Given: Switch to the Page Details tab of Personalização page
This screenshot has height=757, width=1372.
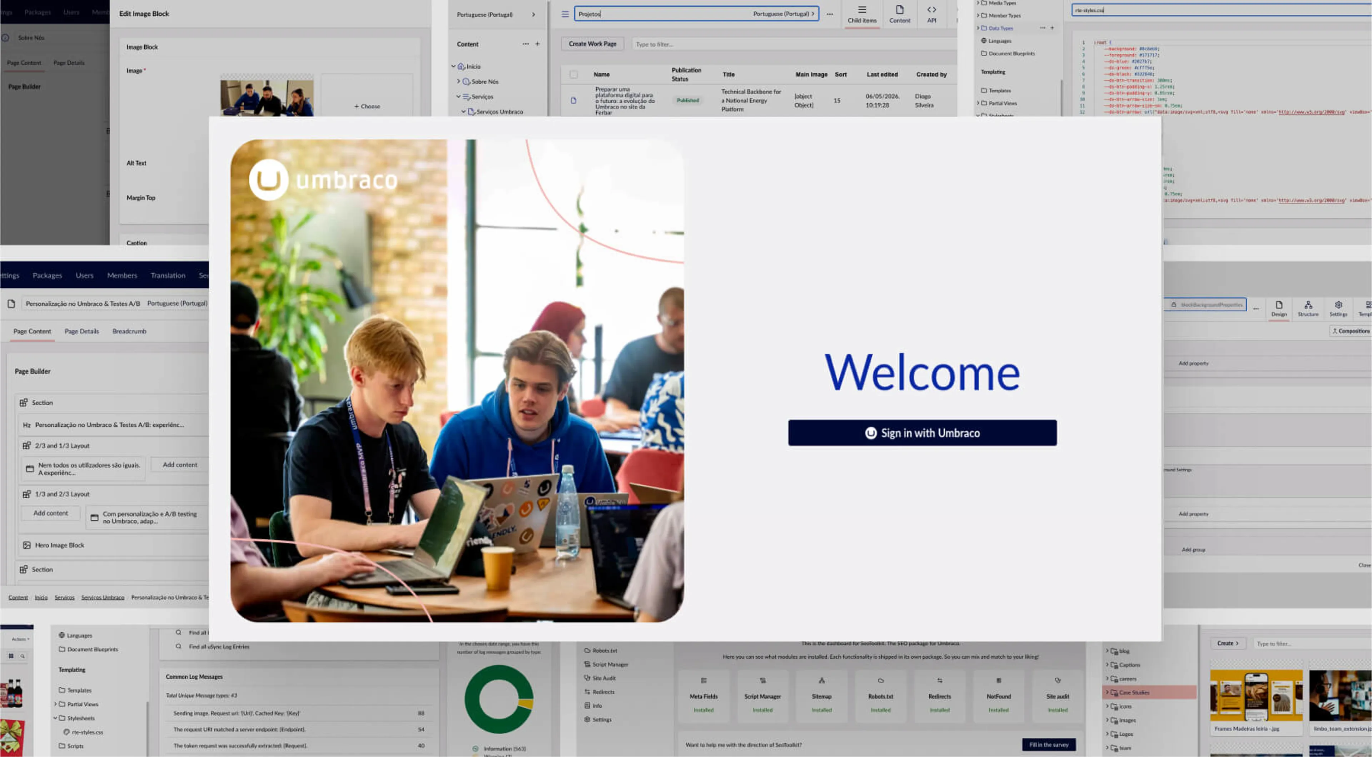Looking at the screenshot, I should point(81,331).
